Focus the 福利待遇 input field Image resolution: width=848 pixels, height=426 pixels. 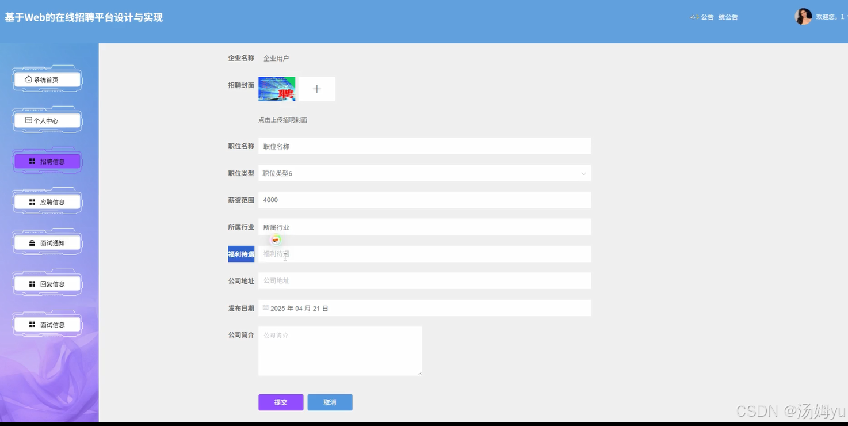(425, 254)
